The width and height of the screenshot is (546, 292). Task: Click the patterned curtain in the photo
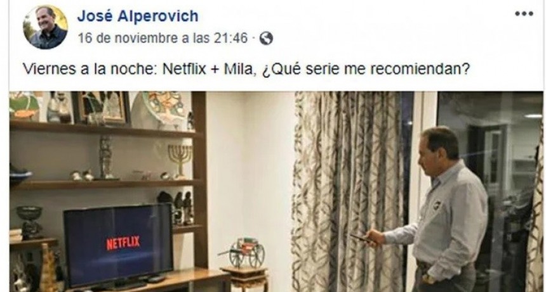coord(348,191)
